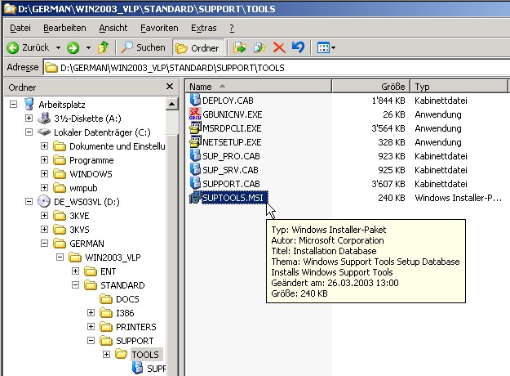Sort by the Typ column header

(x=459, y=87)
